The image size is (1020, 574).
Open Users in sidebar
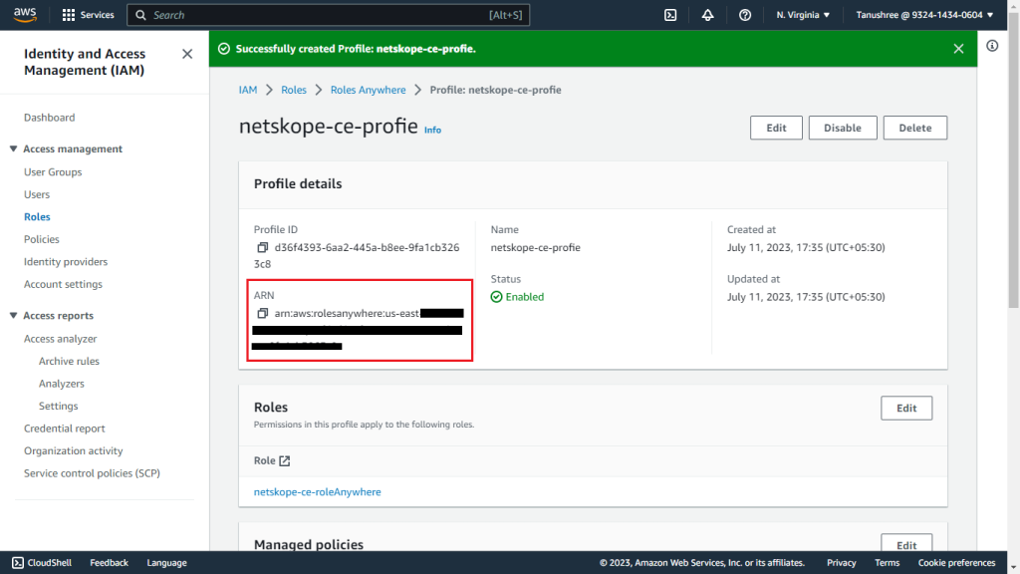pyautogui.click(x=37, y=194)
